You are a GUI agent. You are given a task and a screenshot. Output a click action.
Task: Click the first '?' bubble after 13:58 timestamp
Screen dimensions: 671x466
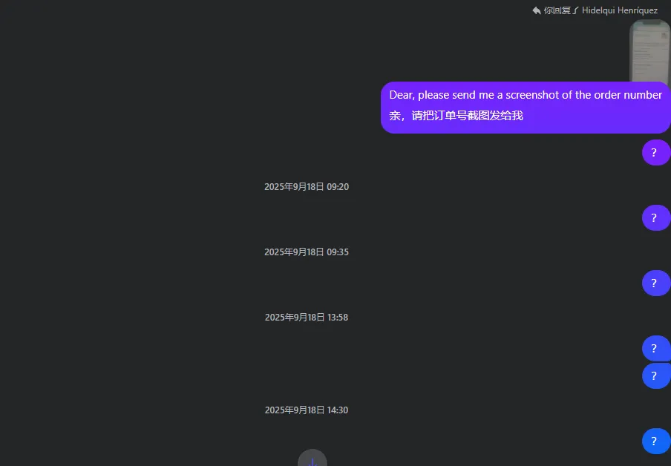(x=656, y=348)
